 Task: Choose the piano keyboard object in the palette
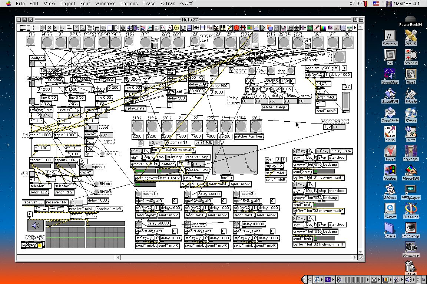223,28
